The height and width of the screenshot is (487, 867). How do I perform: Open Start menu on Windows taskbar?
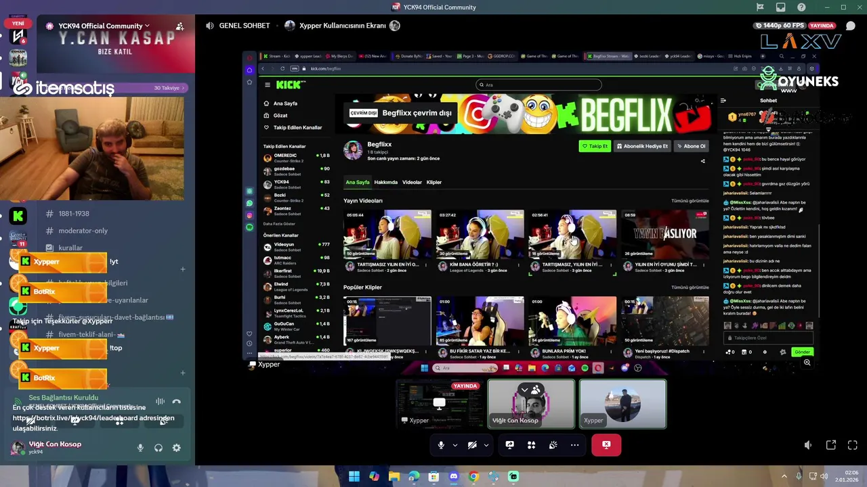[x=354, y=477]
